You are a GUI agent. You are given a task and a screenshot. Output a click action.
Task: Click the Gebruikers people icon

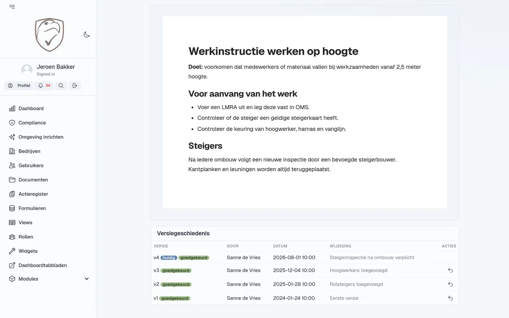[12, 166]
